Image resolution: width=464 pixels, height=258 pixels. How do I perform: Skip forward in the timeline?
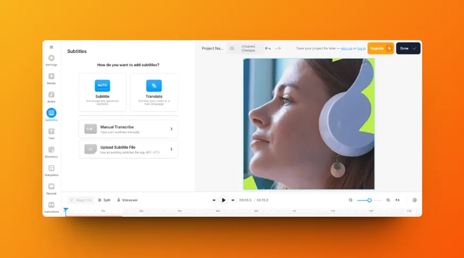coord(233,200)
